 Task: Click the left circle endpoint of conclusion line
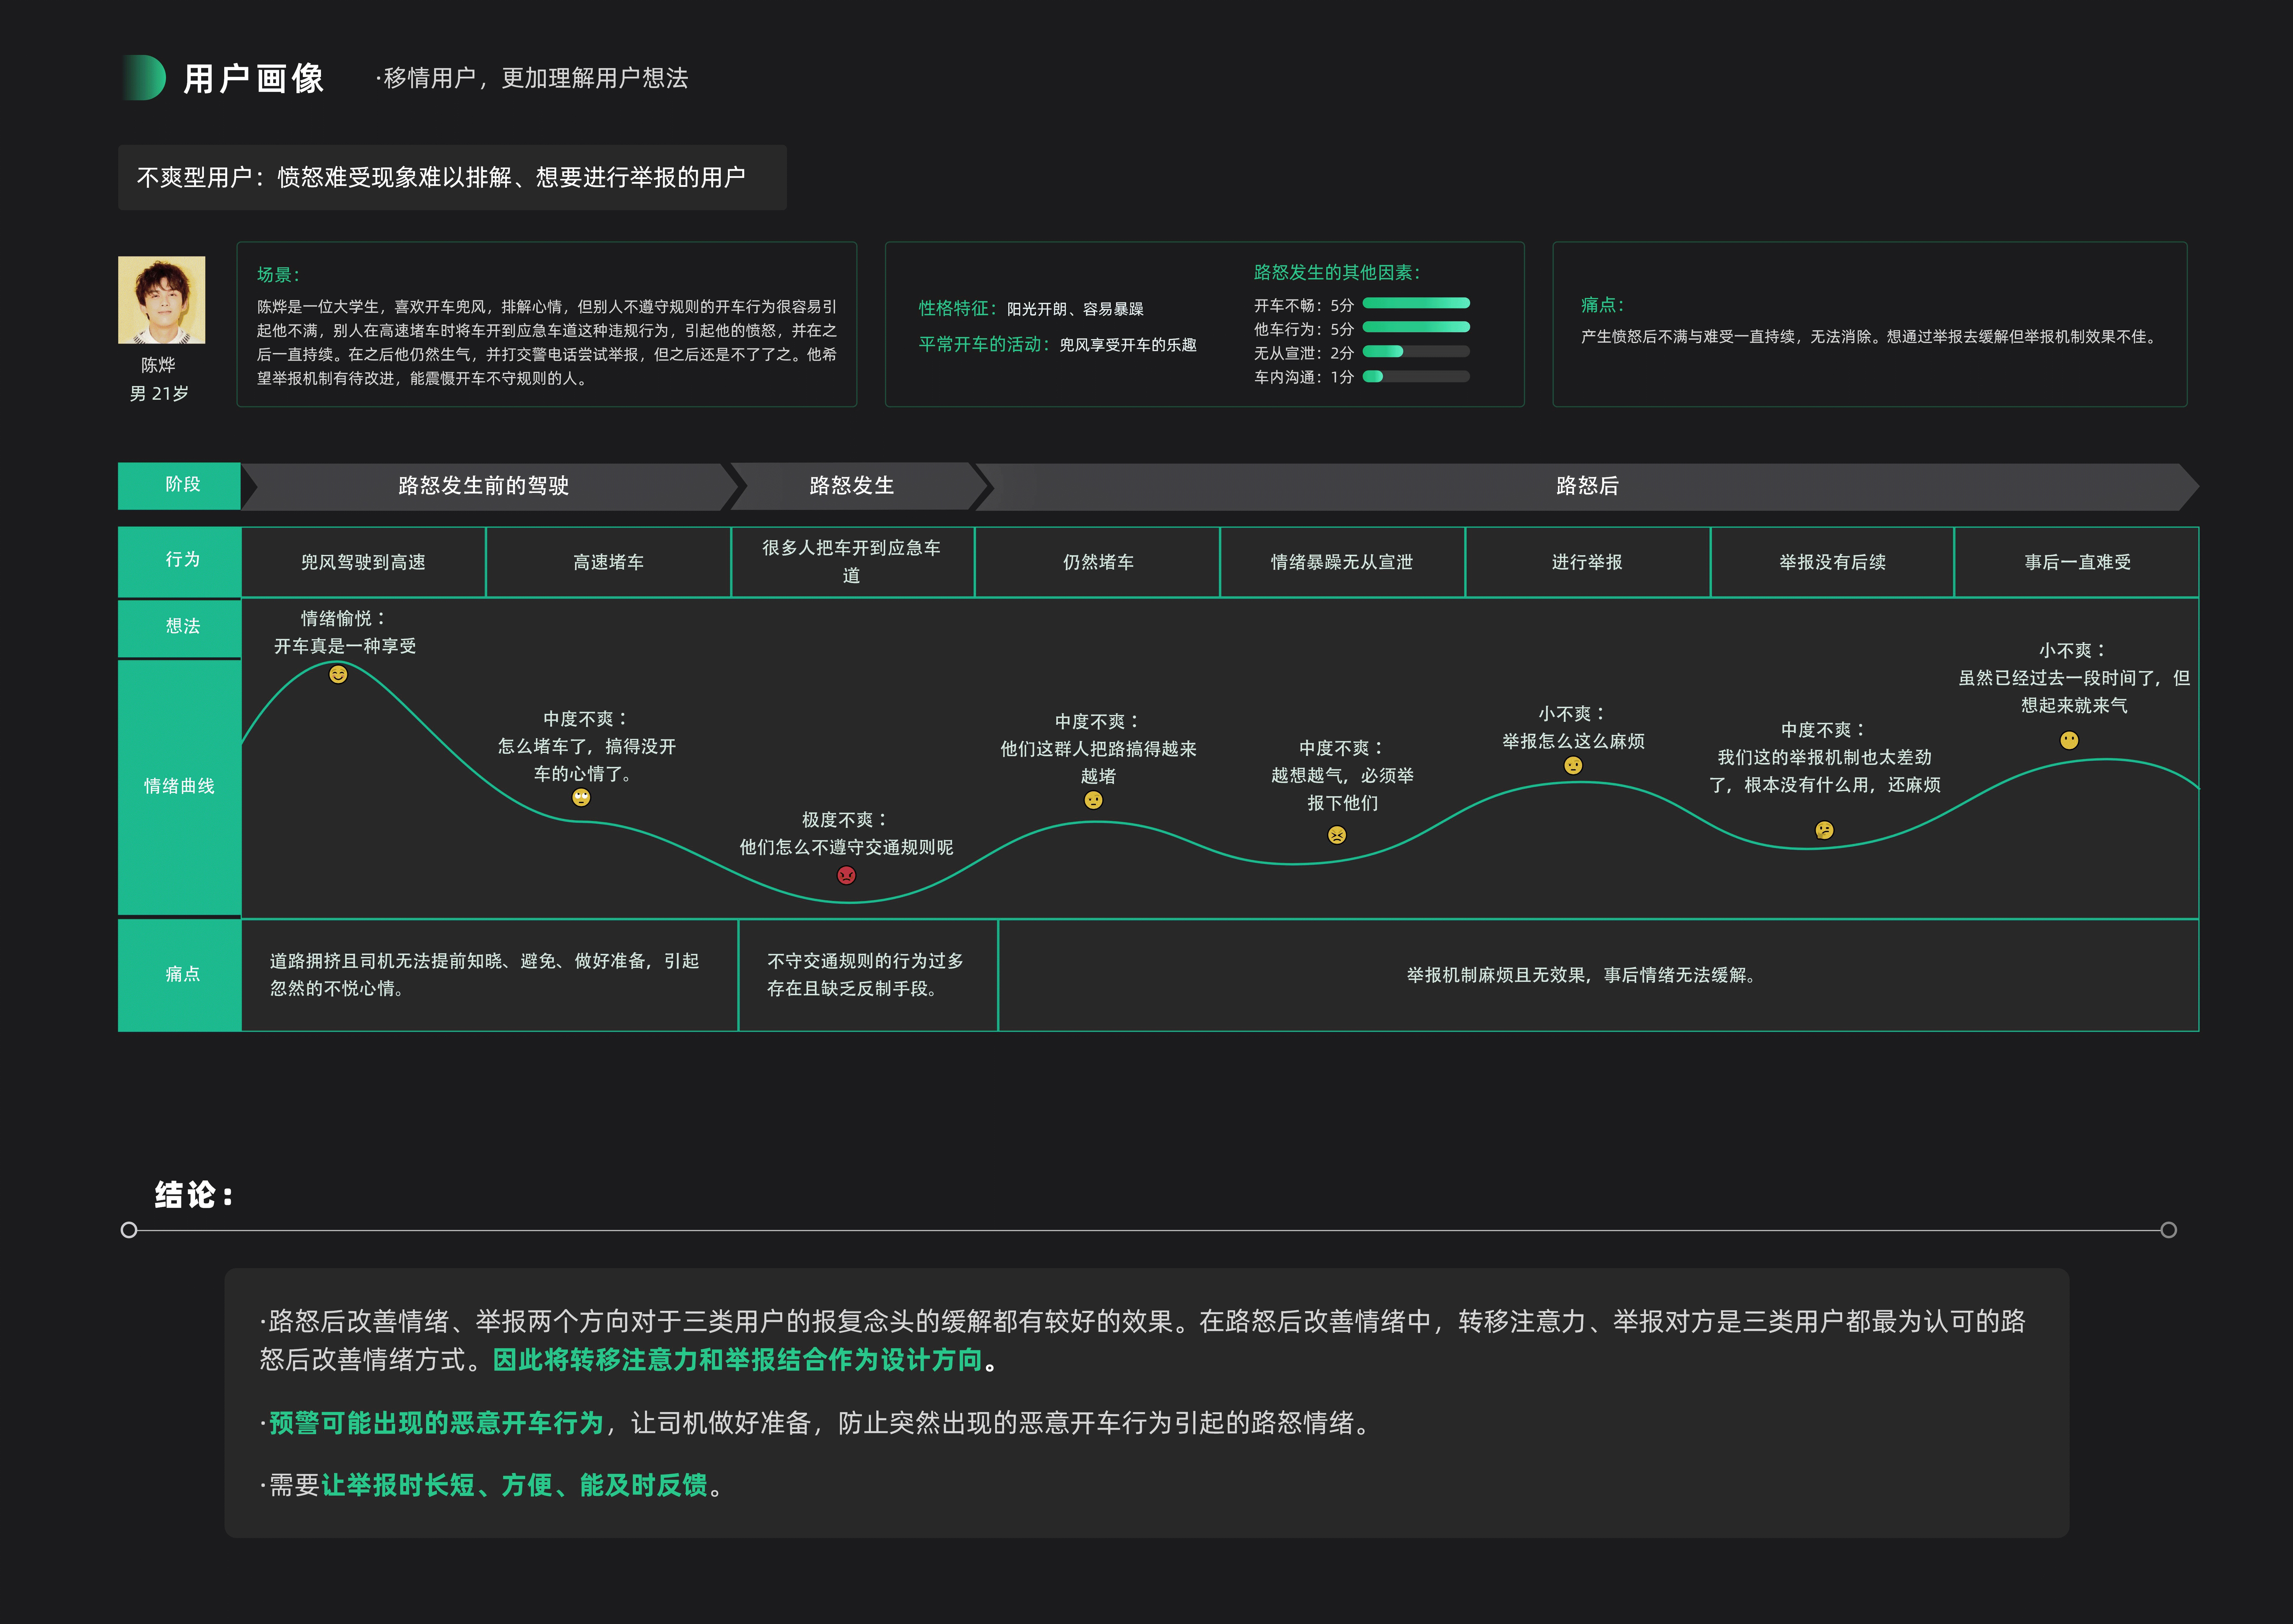[129, 1230]
